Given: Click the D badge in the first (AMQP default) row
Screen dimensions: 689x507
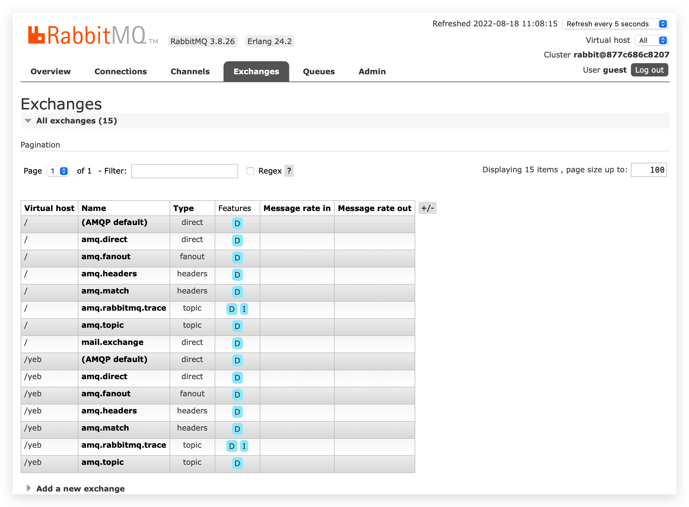Looking at the screenshot, I should pos(237,223).
